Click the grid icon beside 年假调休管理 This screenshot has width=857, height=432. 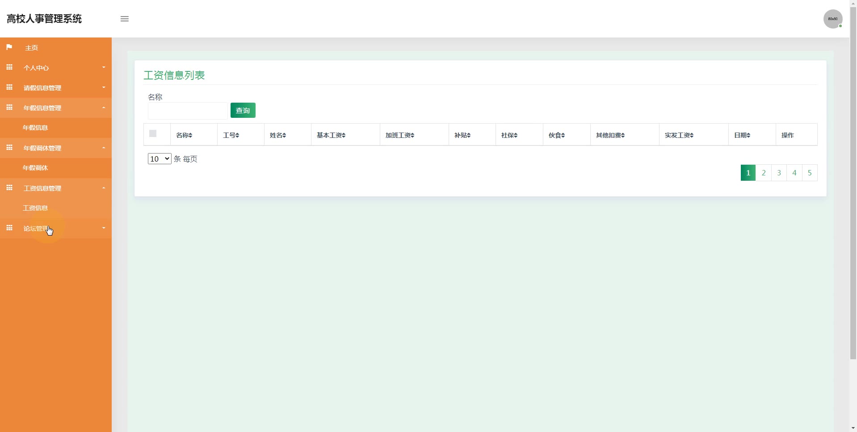tap(9, 148)
